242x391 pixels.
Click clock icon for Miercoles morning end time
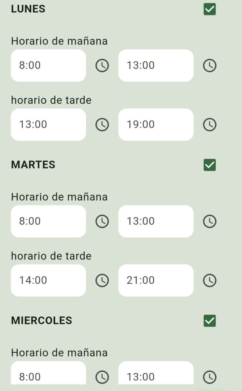pos(210,377)
